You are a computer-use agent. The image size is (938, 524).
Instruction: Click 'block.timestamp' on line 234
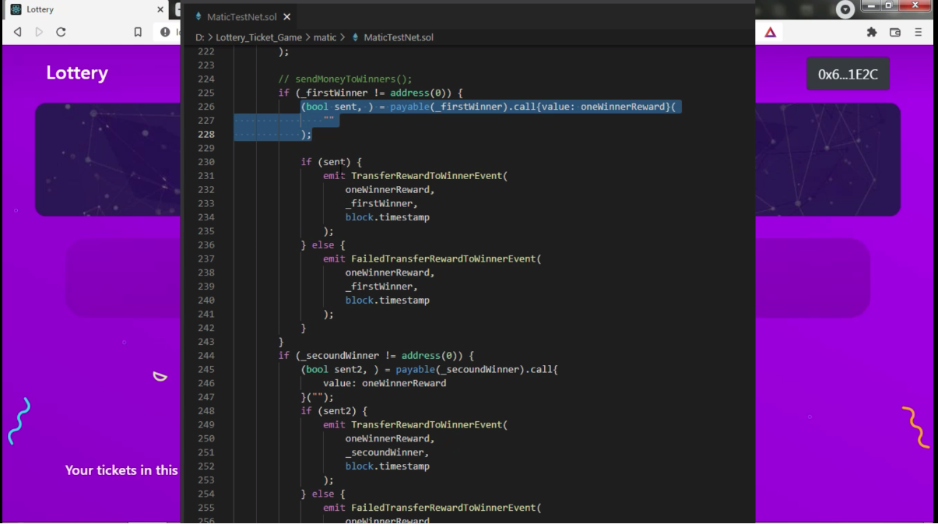[x=387, y=217]
